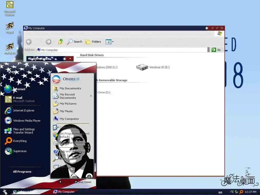Collapse the System Tasks panel
This screenshot has width=260, height=195.
click(x=70, y=59)
